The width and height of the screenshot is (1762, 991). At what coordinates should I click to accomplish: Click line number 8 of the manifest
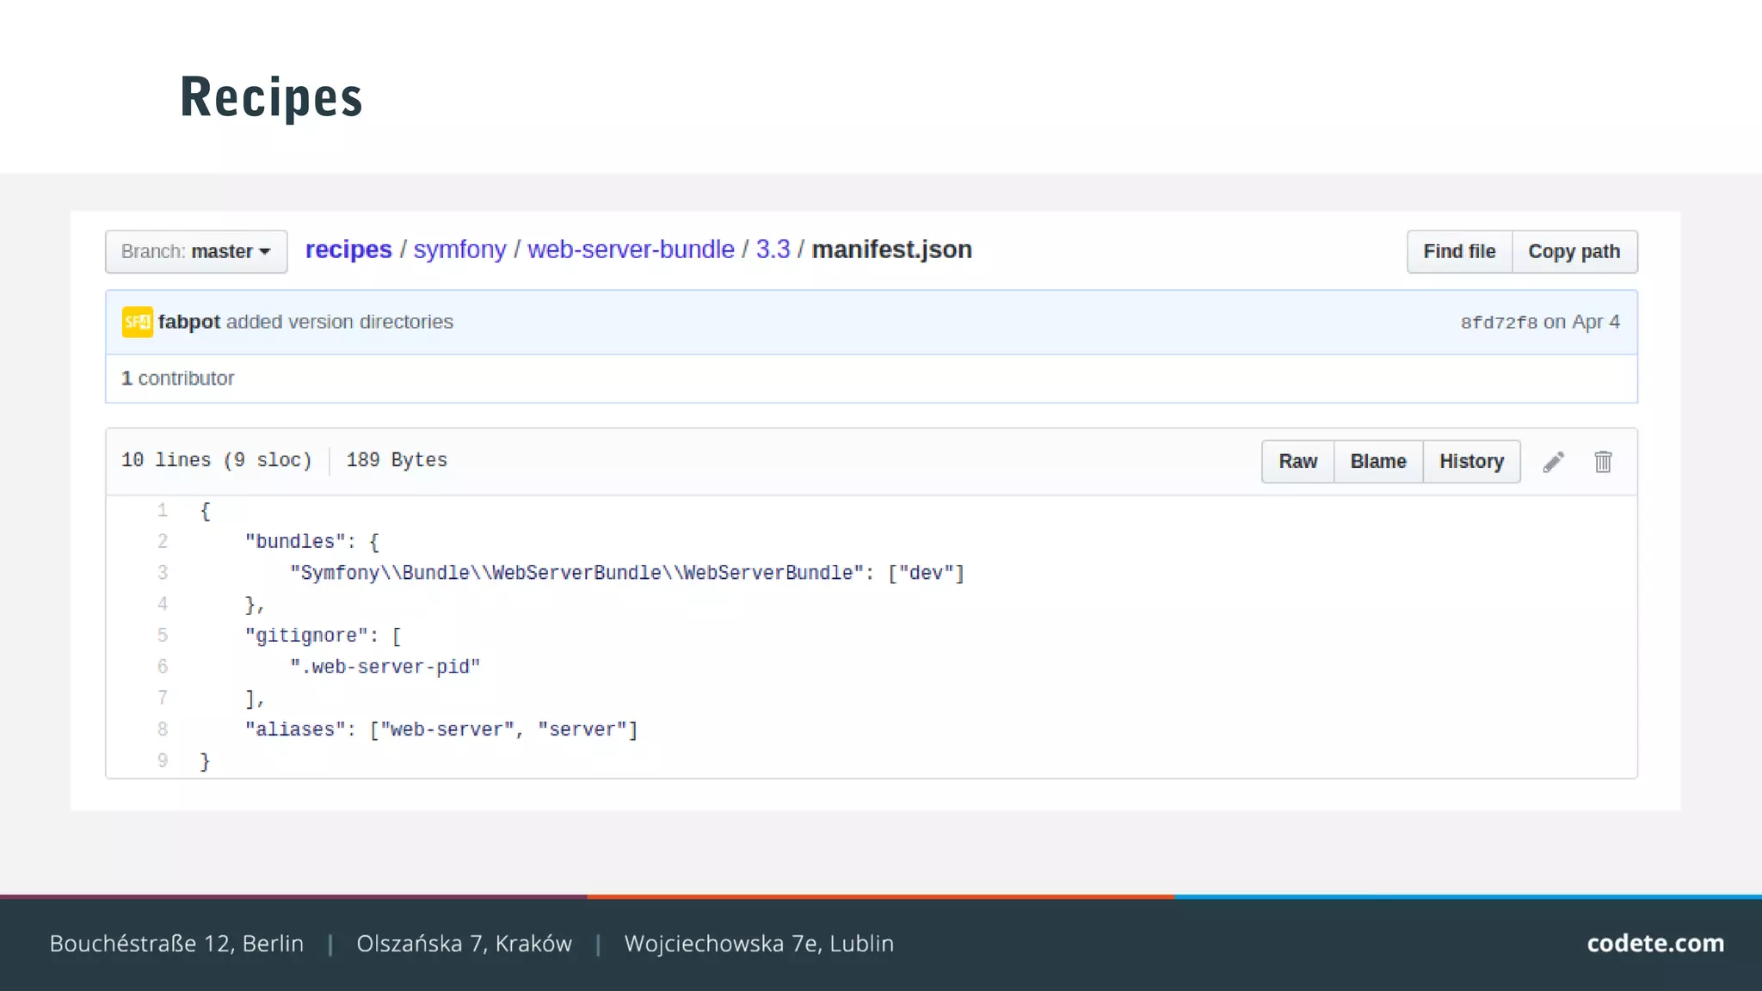coord(163,729)
